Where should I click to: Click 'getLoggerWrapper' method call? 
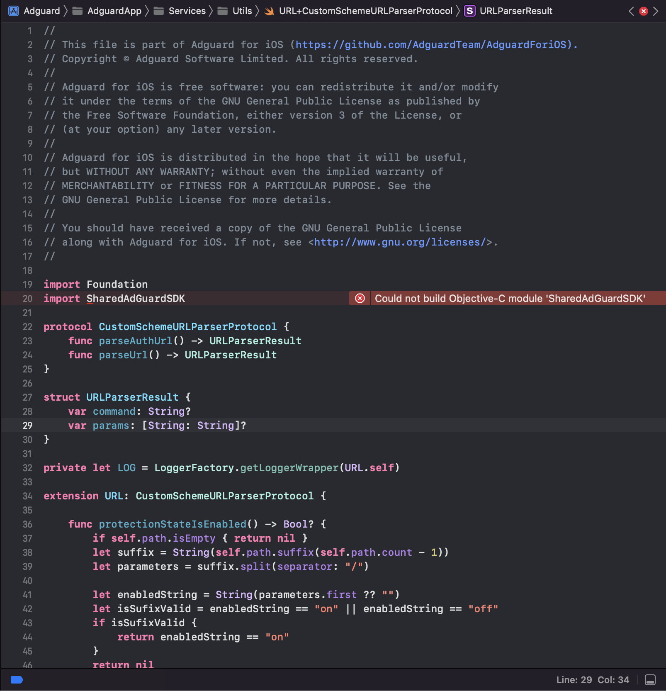click(289, 468)
